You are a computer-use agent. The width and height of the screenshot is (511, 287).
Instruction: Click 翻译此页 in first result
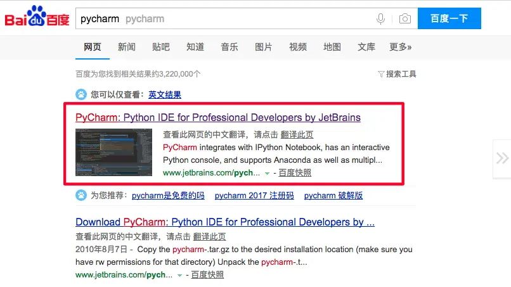click(297, 134)
